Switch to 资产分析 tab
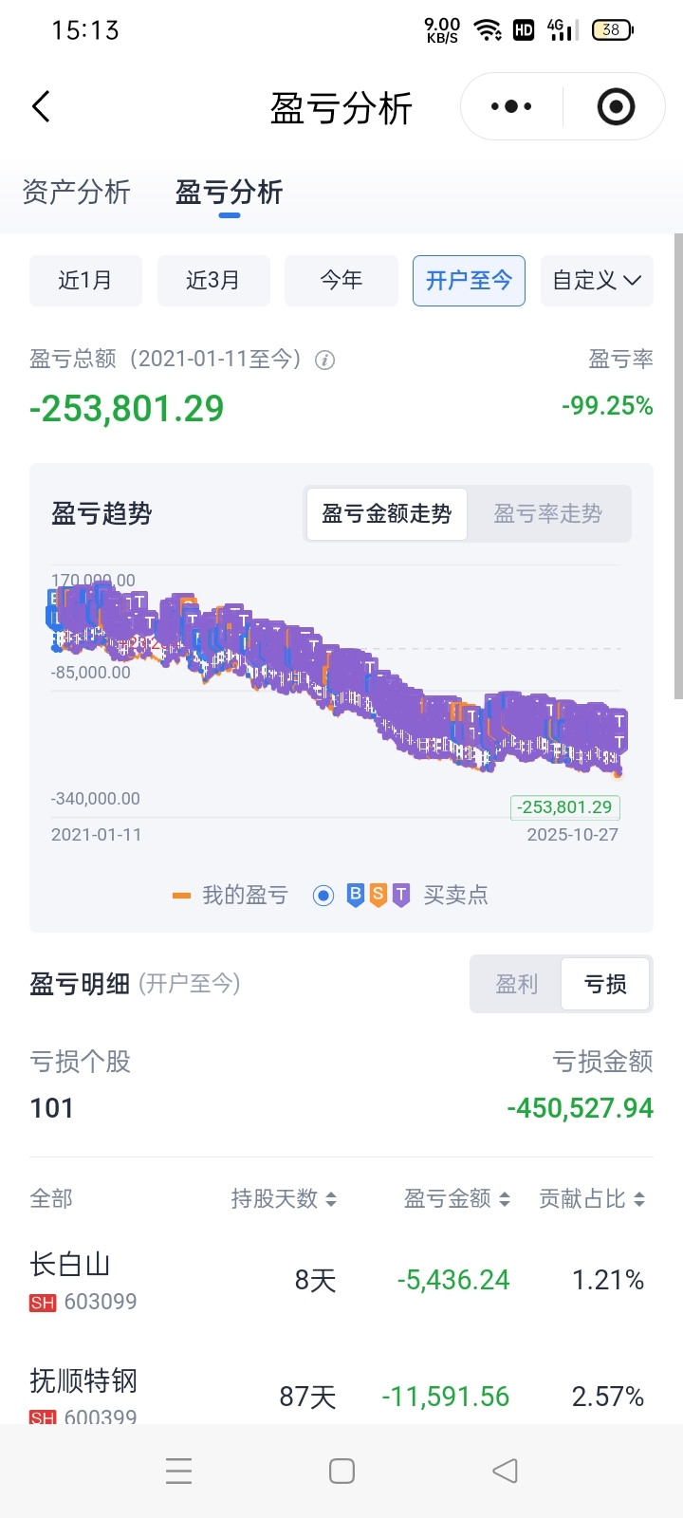This screenshot has width=683, height=1518. coord(76,193)
